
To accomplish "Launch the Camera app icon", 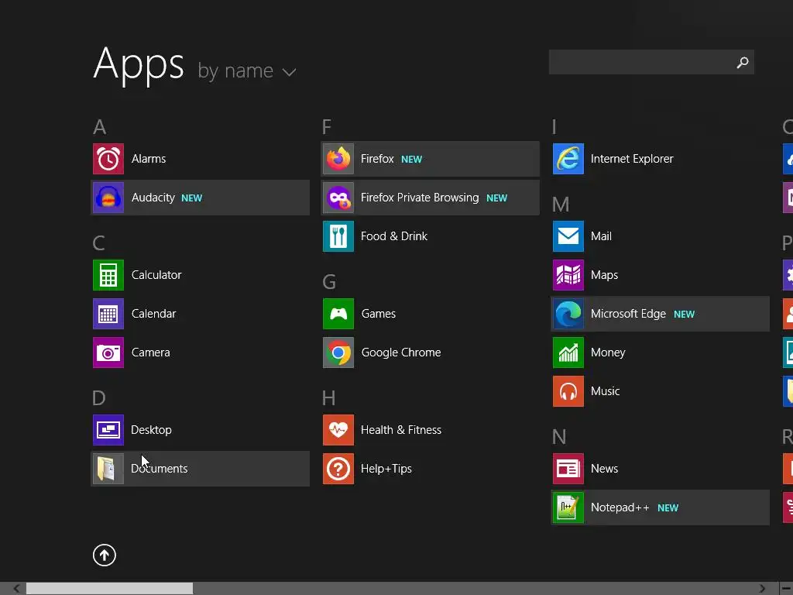I will 108,353.
